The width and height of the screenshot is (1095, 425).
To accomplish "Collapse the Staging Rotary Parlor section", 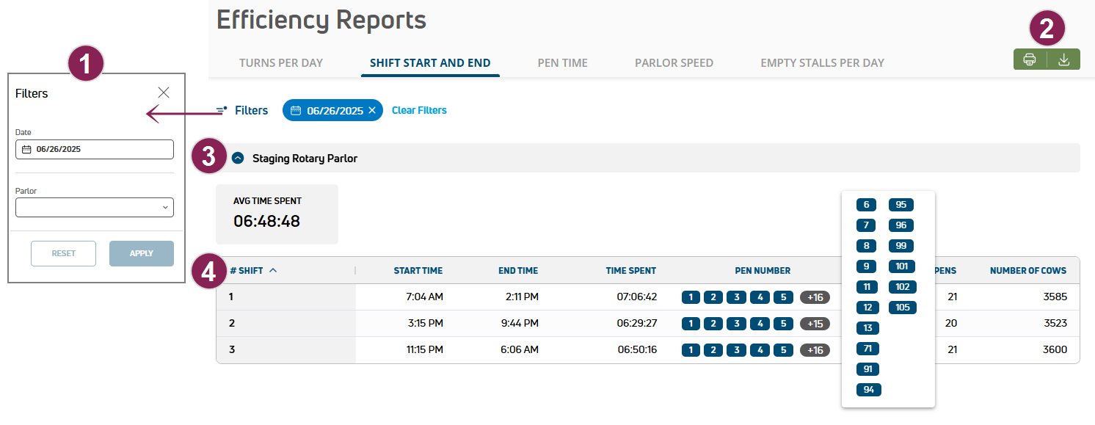I will pyautogui.click(x=238, y=158).
